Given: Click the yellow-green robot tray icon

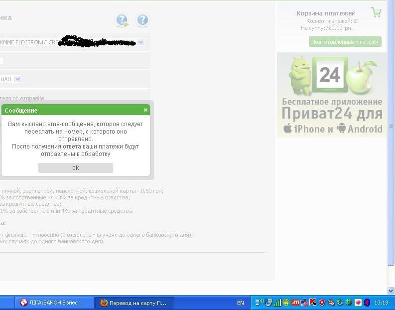Looking at the screenshot, I should tap(286, 303).
